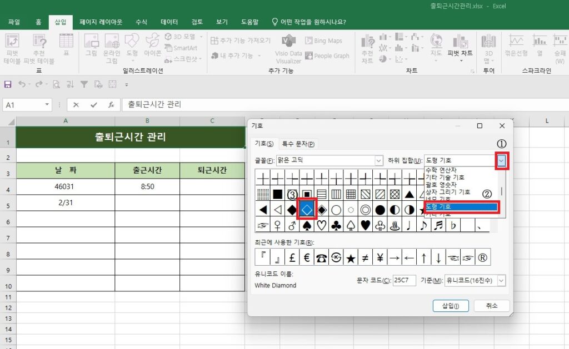The image size is (569, 349).
Task: Select 괄호 영숫자 in subset list
Action: 441,184
